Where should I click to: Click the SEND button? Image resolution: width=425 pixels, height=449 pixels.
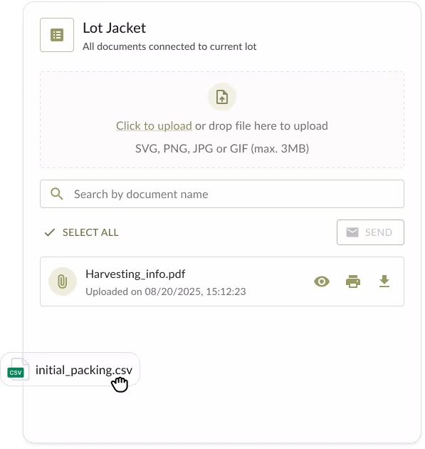370,232
